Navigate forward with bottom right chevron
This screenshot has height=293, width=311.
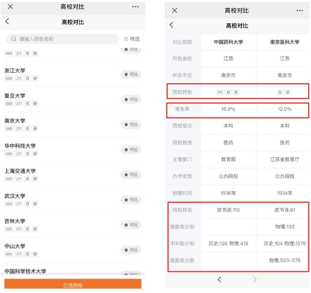coord(254,279)
